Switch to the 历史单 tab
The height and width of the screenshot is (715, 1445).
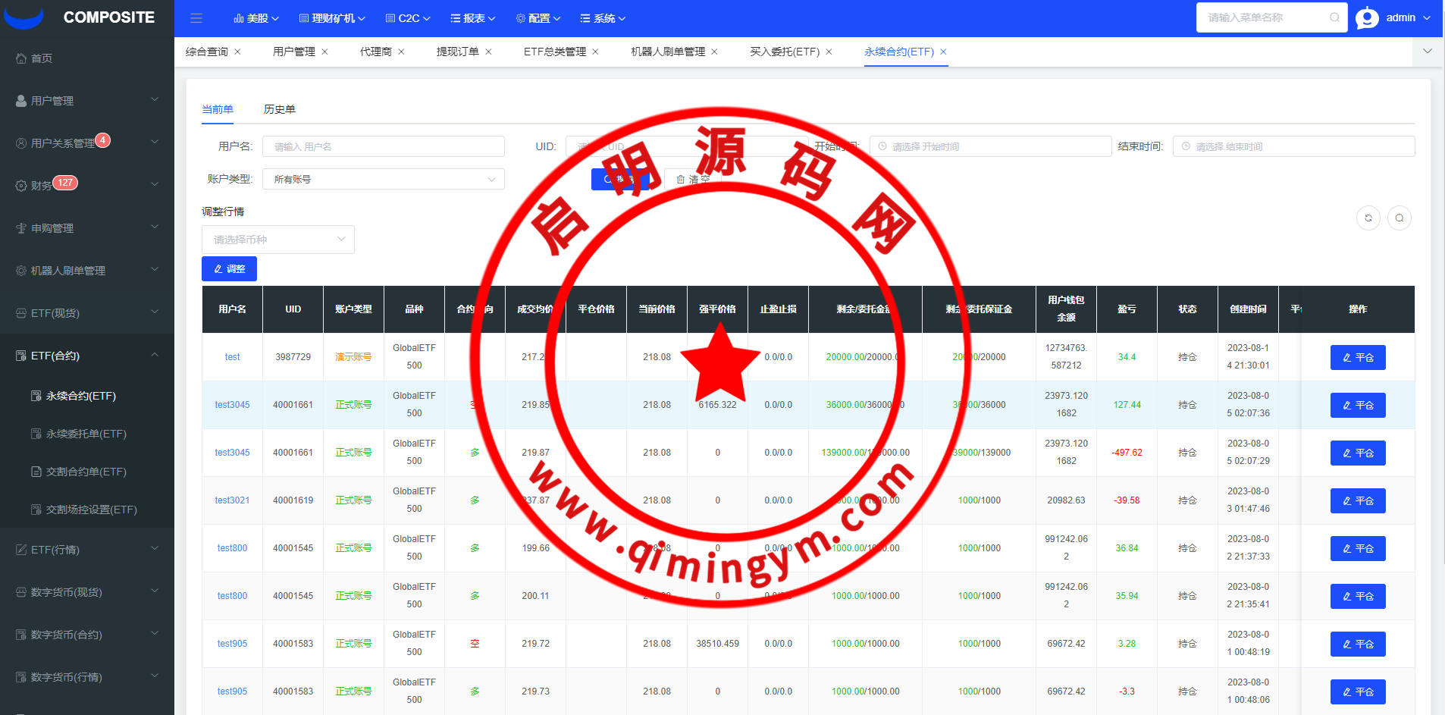(x=279, y=109)
